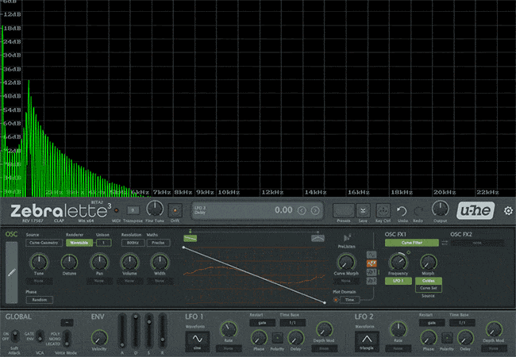Open the Plot Domain Time dropdown
Viewport: 516px width, 357px height.
(350, 300)
